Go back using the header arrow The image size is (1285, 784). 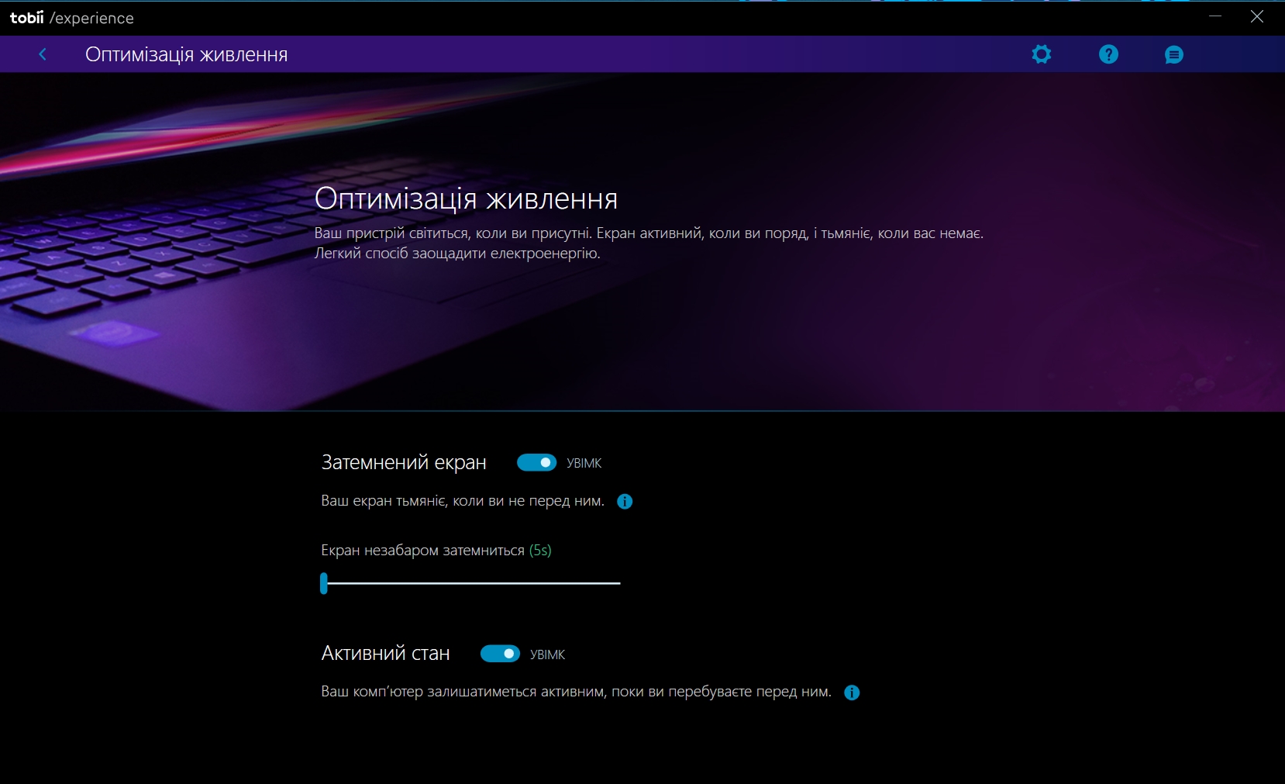click(x=43, y=54)
